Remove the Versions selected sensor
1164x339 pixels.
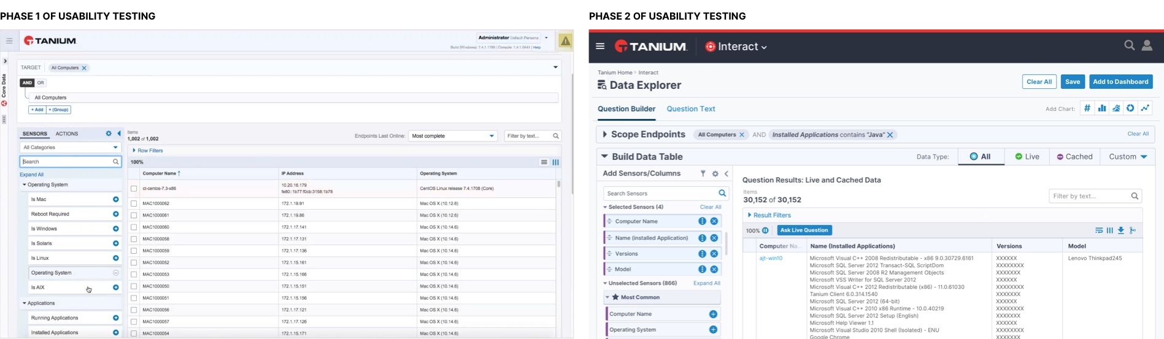coord(714,254)
